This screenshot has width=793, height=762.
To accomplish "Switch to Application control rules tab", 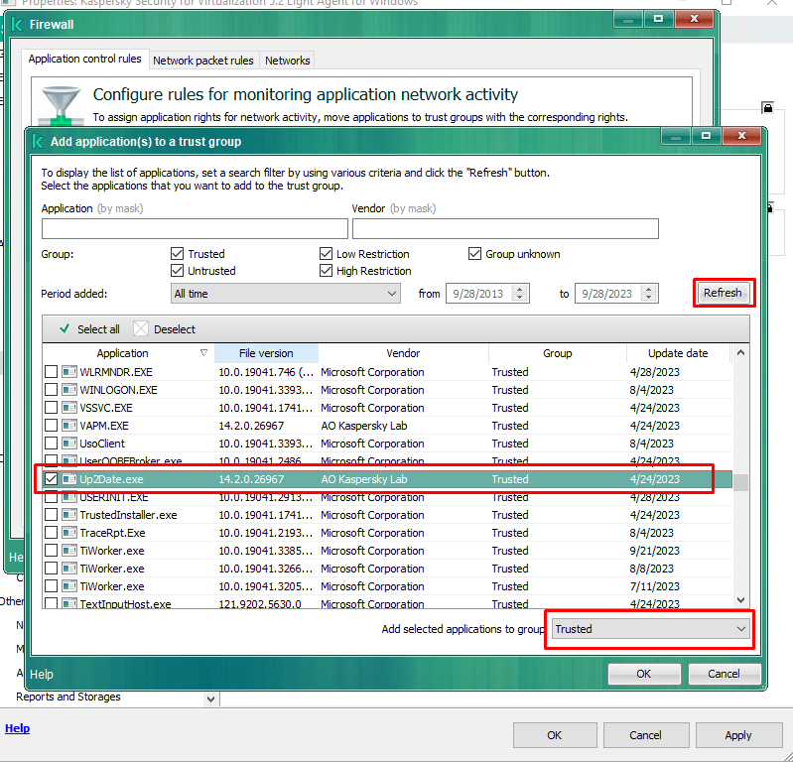I will pos(85,59).
